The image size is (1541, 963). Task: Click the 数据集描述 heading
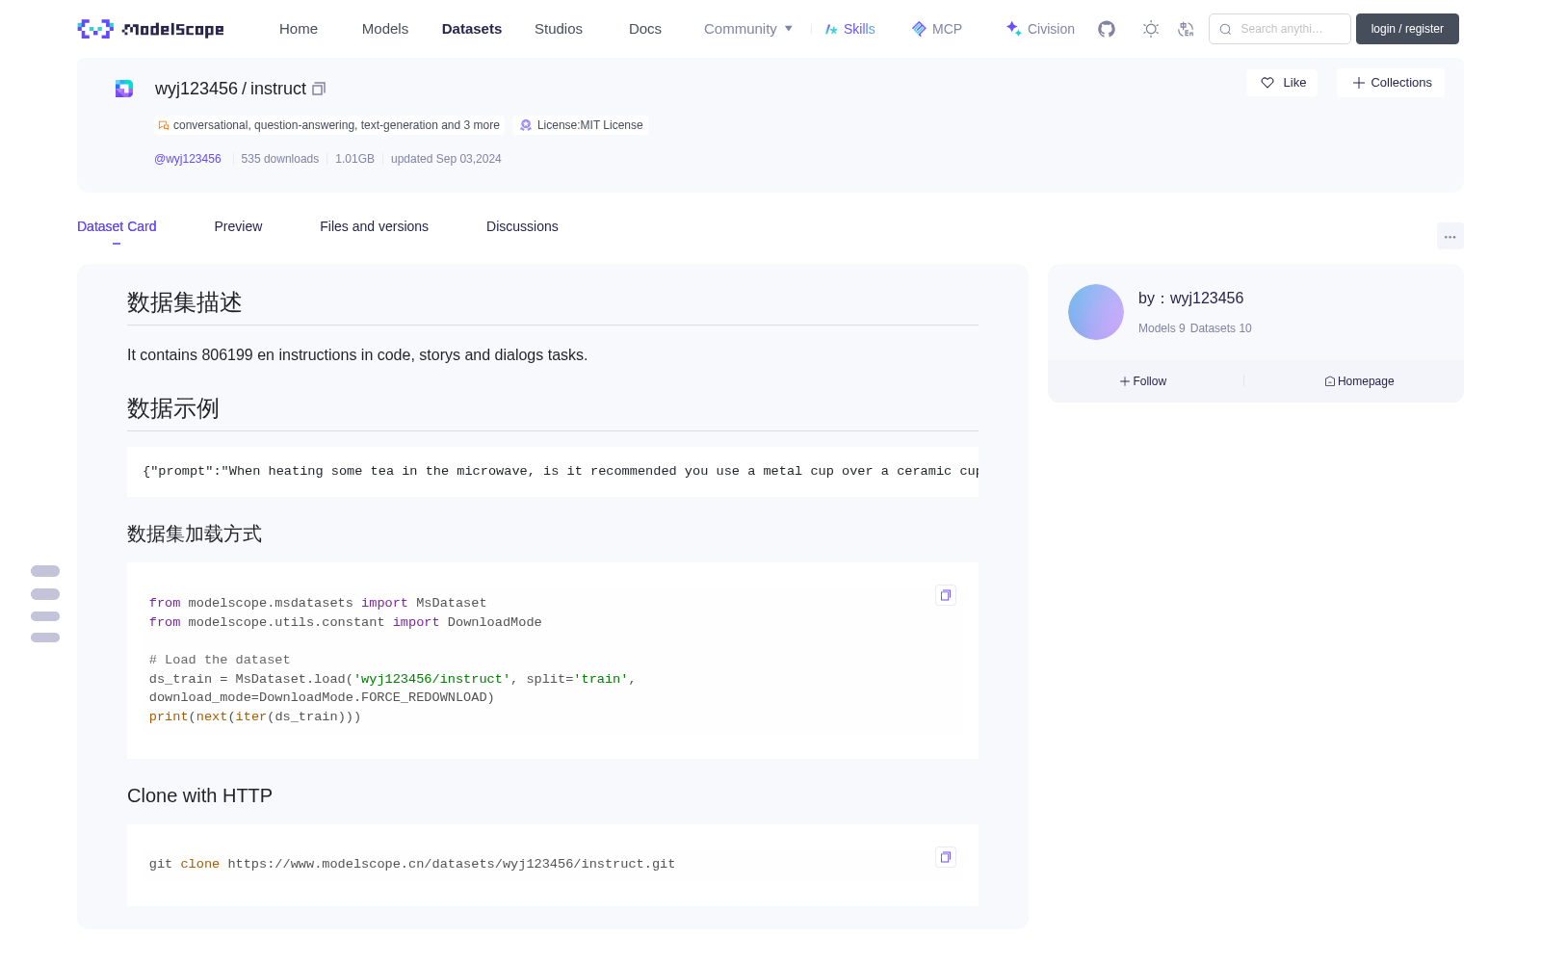tap(184, 302)
